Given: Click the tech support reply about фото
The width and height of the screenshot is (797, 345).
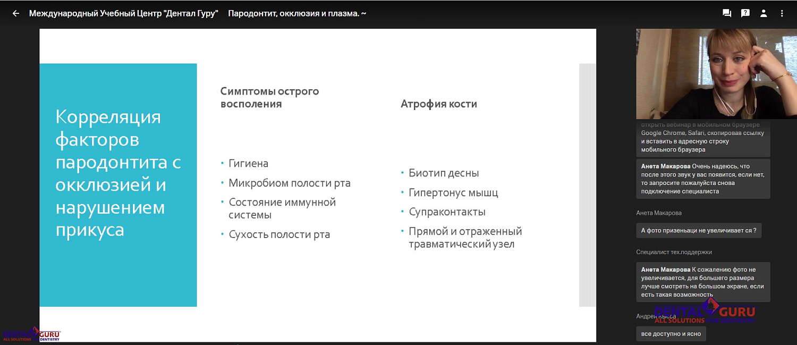Looking at the screenshot, I should click(x=702, y=282).
